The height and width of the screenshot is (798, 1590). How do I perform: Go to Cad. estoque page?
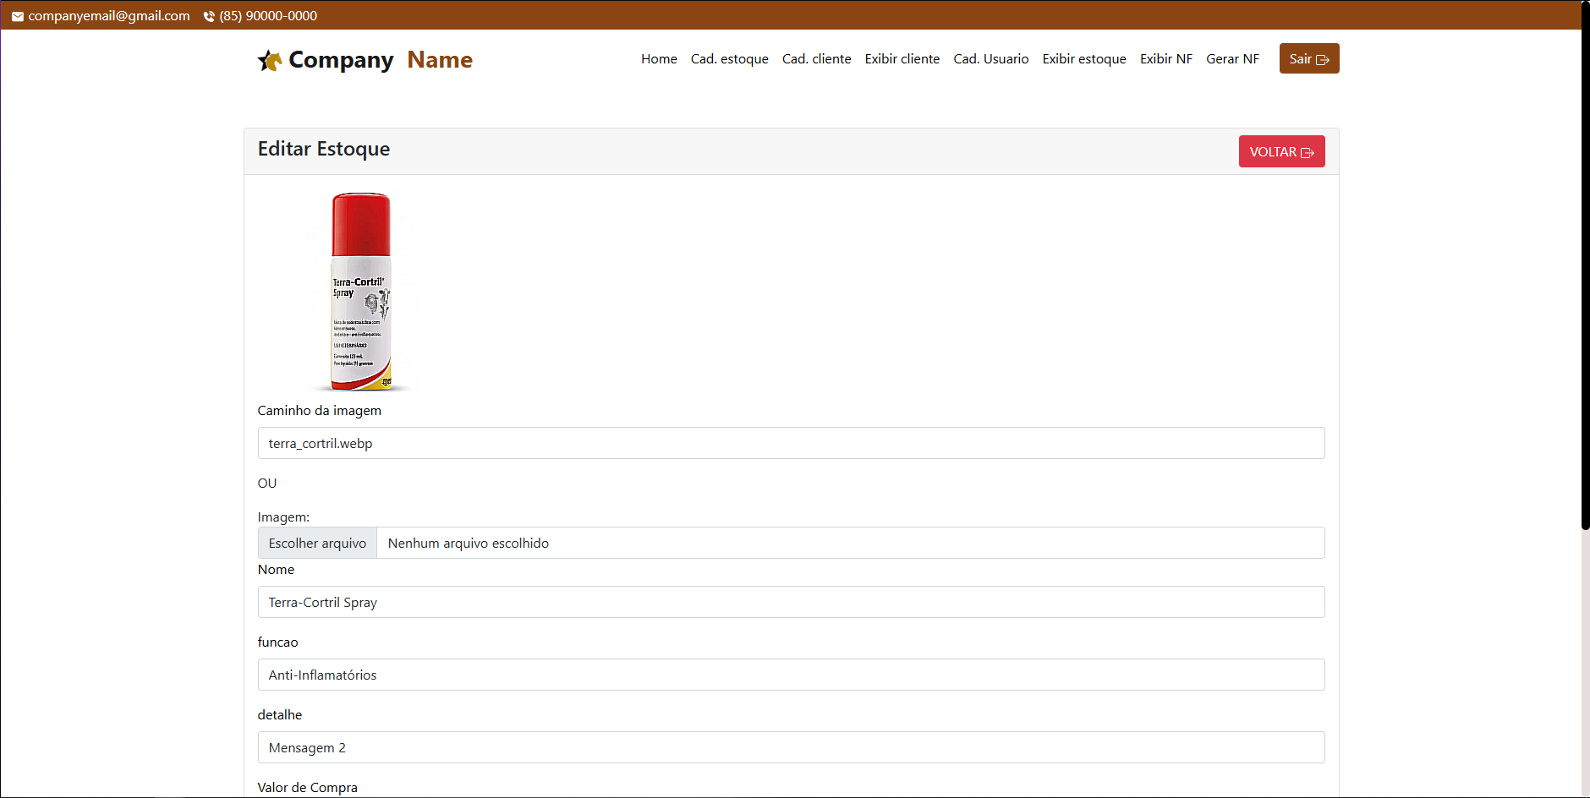(x=729, y=58)
